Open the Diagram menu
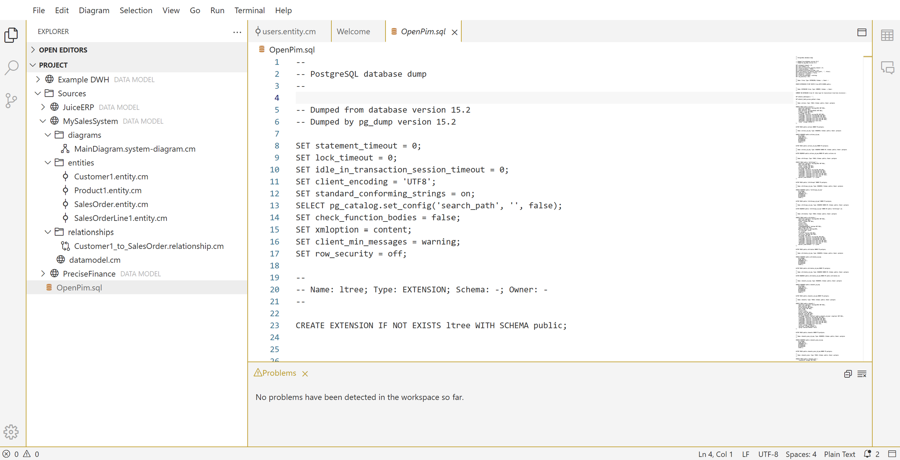Screen dimensions: 900x460 (94, 11)
